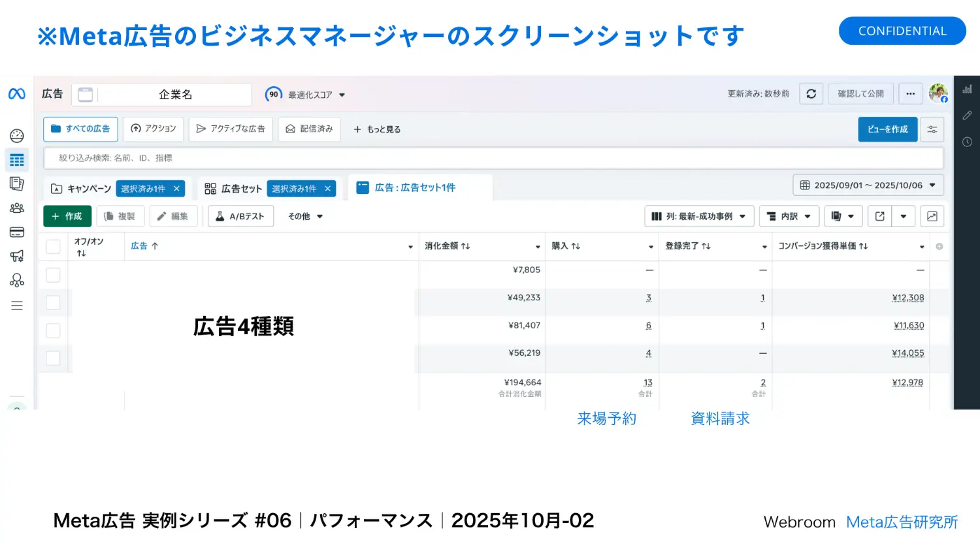Click the edit pencil icon in right panel

tap(967, 116)
